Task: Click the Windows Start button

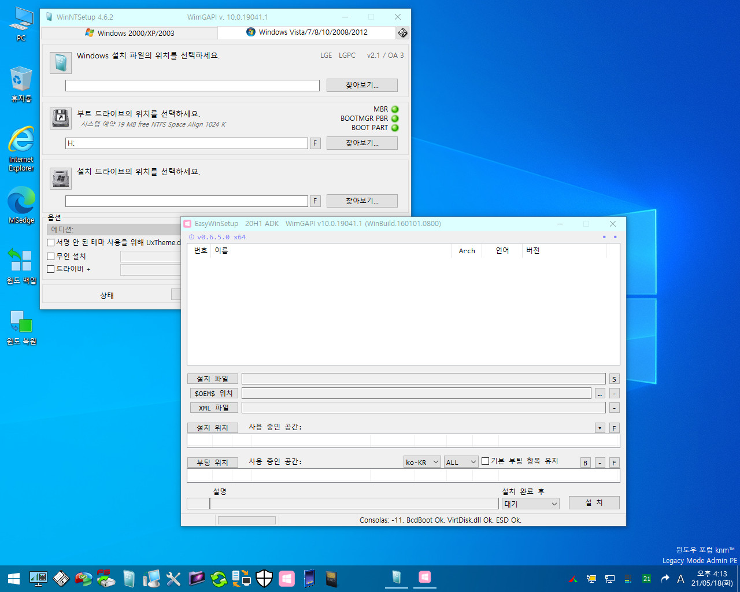Action: (14, 578)
